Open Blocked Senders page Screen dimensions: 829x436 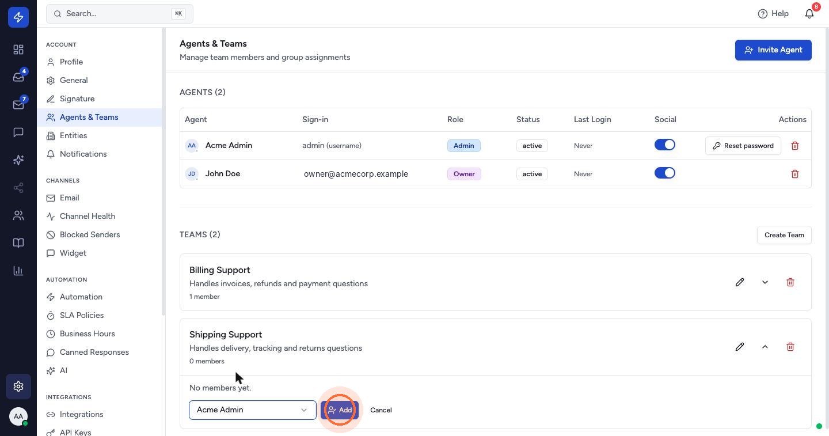point(99,234)
